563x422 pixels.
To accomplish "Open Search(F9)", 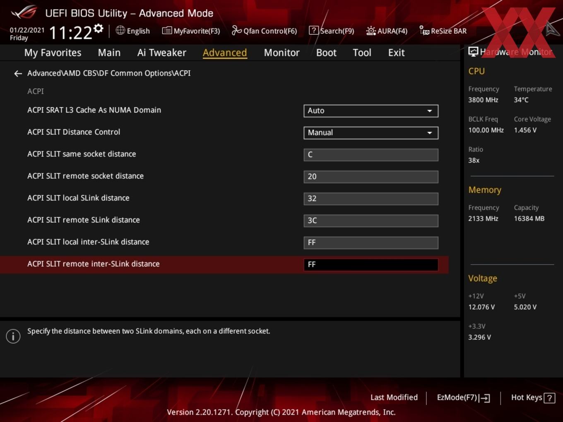I will point(332,31).
